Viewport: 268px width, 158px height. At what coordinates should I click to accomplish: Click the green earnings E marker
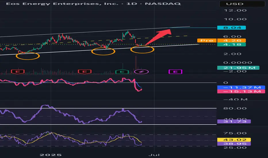coord(122,72)
